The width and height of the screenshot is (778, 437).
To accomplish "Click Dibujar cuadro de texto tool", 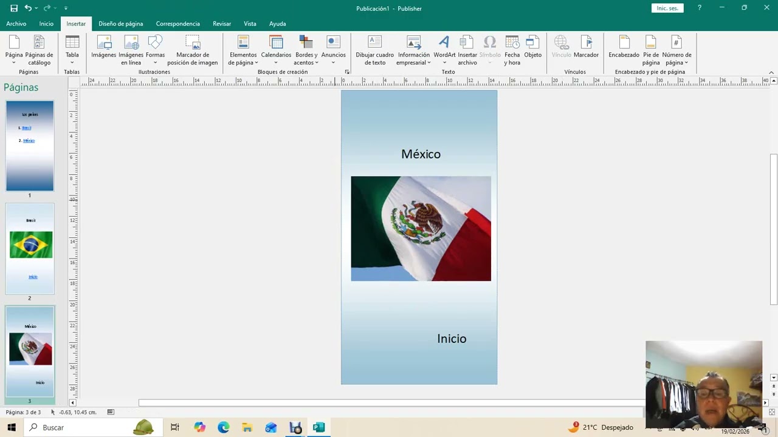I will pos(375,50).
